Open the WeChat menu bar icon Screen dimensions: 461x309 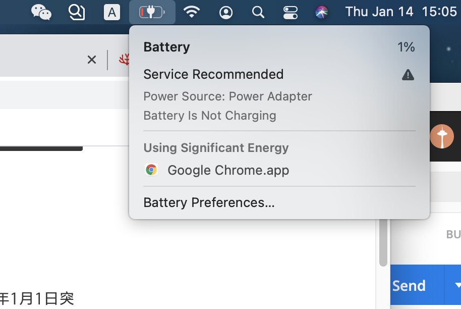pos(41,12)
